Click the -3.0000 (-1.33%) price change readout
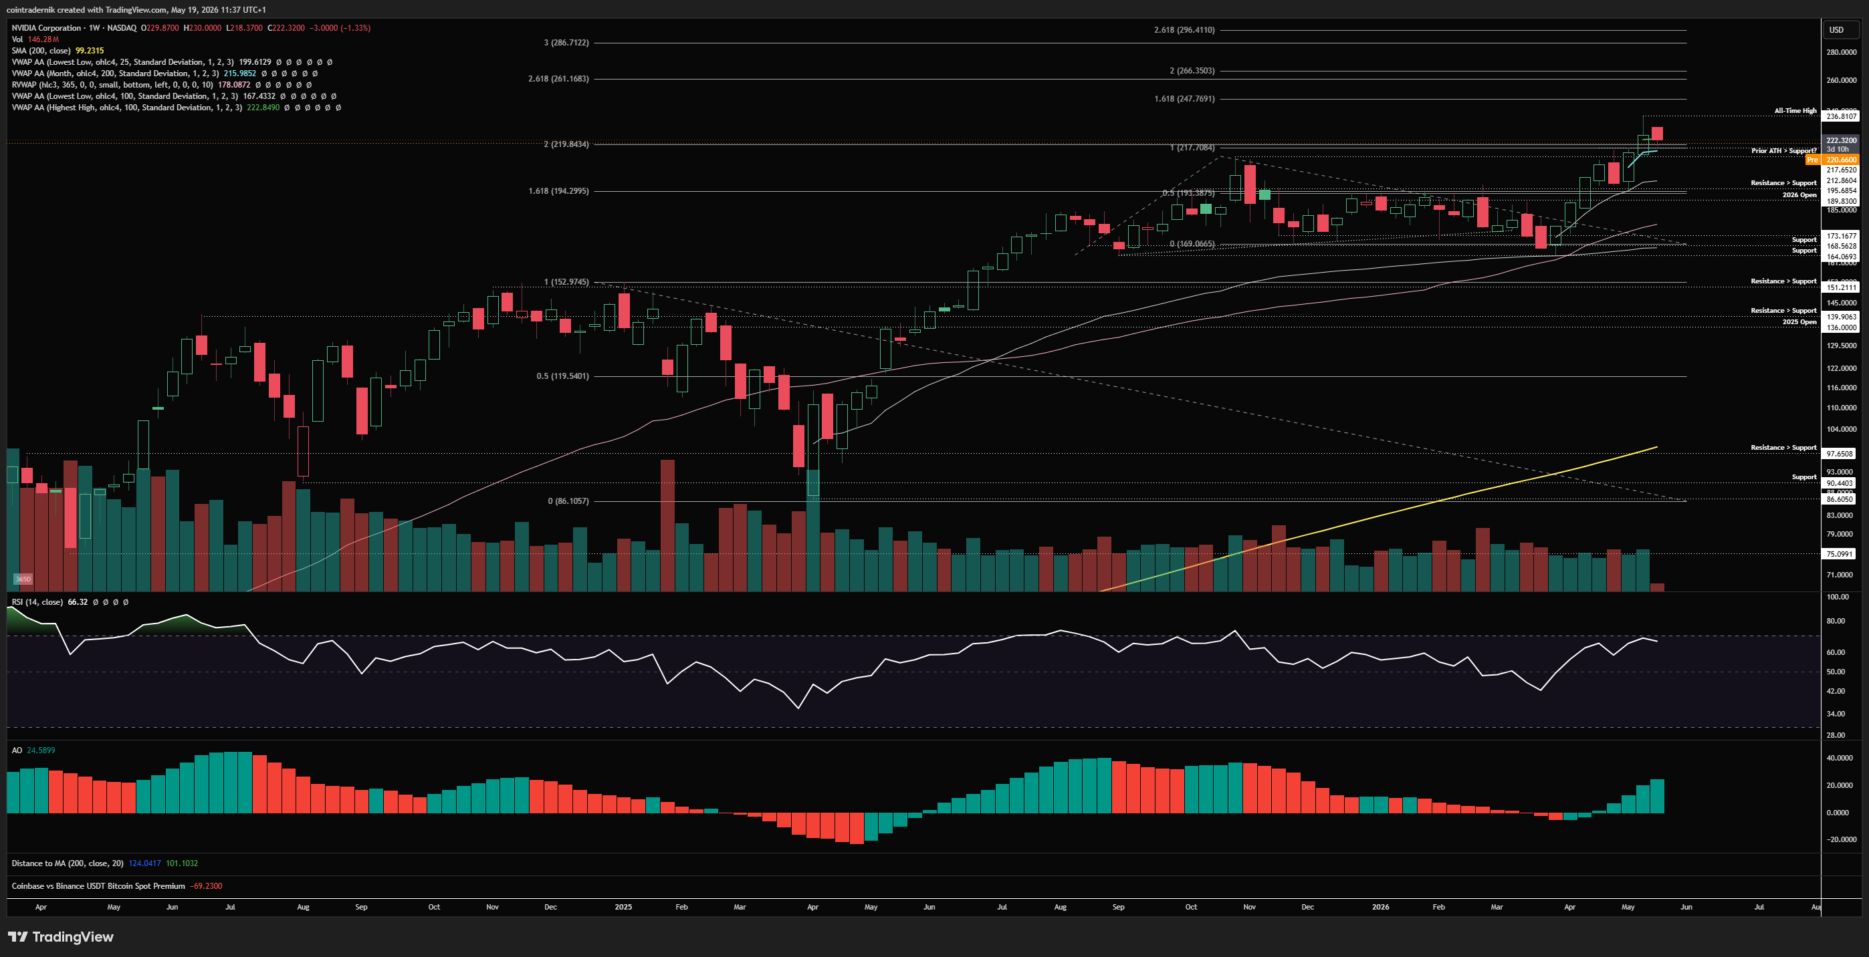 click(340, 27)
